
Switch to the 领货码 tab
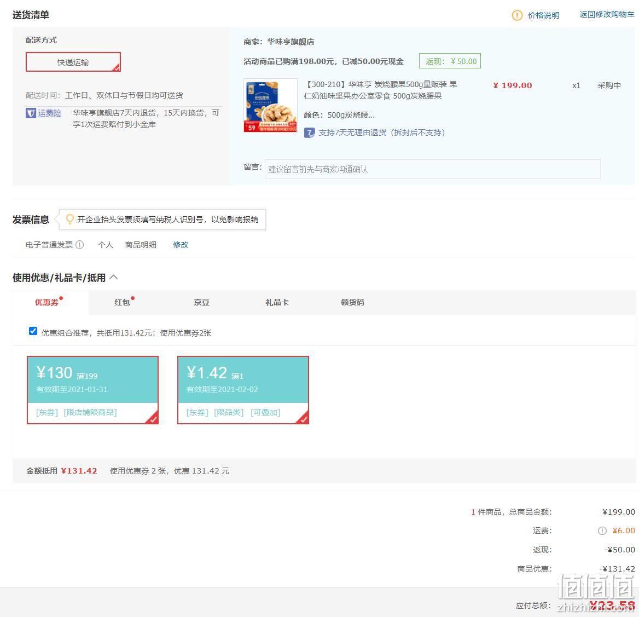click(352, 302)
